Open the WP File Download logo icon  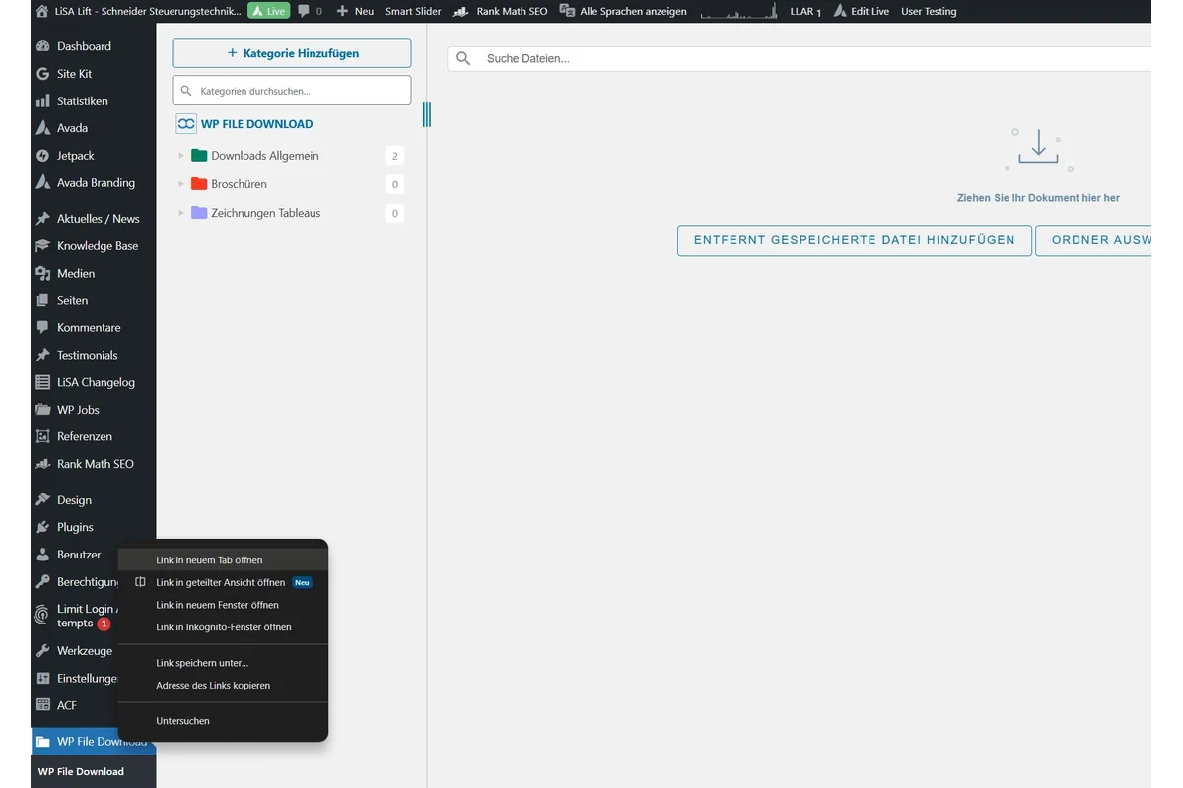(186, 123)
